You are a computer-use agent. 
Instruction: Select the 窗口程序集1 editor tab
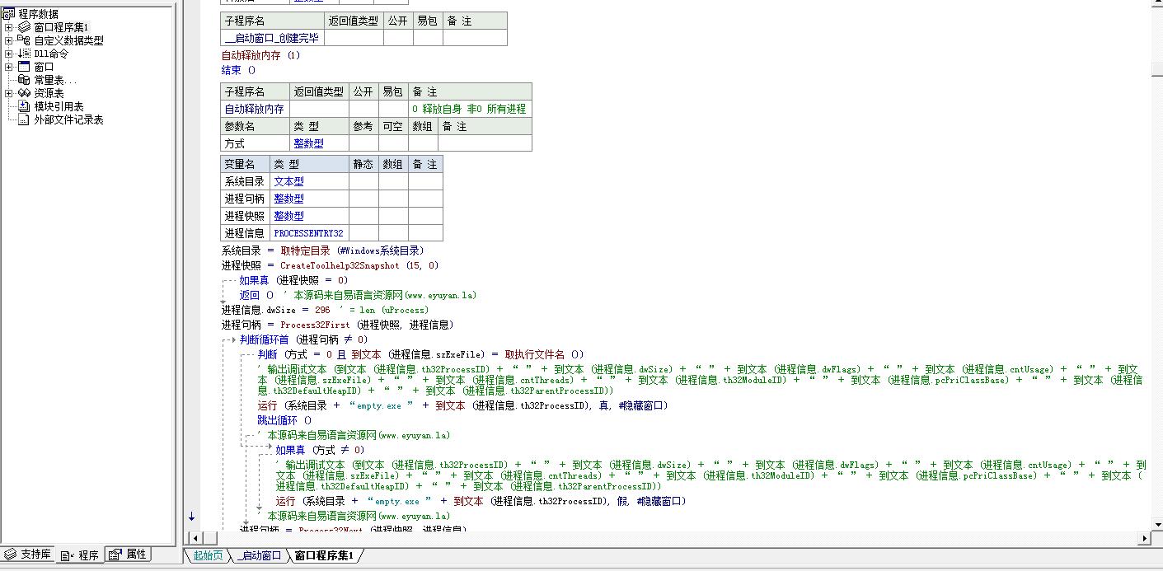pyautogui.click(x=324, y=555)
